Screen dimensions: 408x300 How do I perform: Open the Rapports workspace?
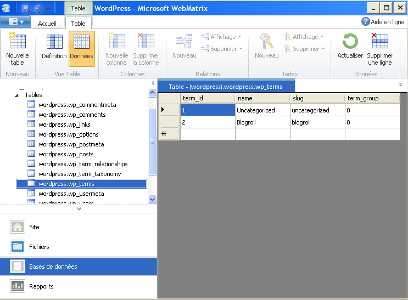pos(41,286)
